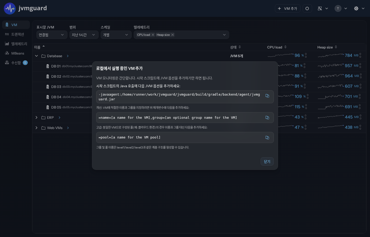The image size is (370, 237).
Task: Click the inbox count badge 5
Action: pyautogui.click(x=25, y=63)
